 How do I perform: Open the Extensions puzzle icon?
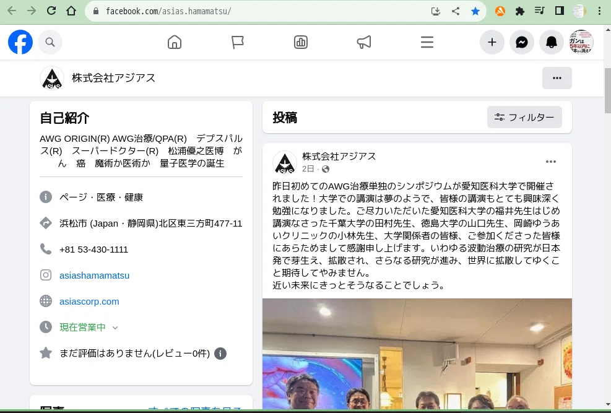(520, 11)
